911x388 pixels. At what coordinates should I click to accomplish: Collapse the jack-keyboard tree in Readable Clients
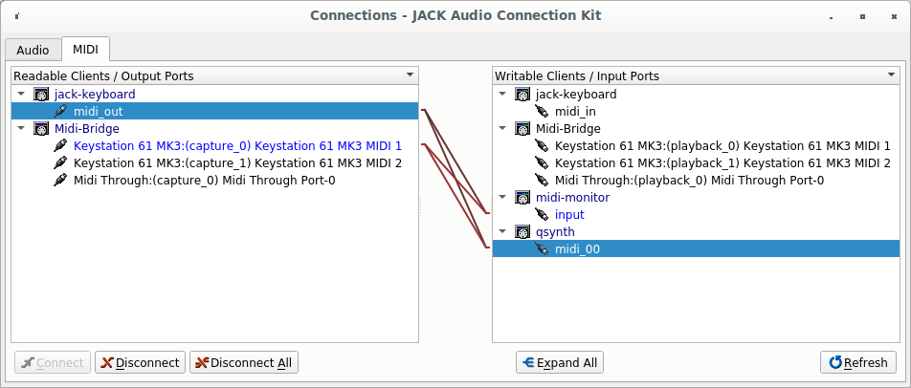coord(22,95)
